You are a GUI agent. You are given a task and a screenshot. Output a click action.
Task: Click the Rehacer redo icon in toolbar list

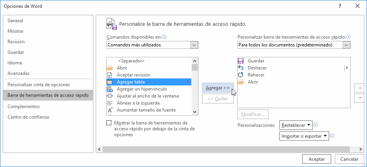[241, 75]
